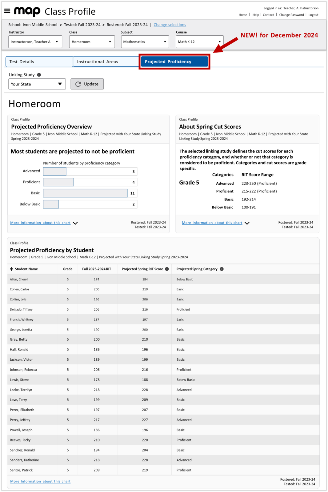Click the Projected Spring Category info icon

221,269
